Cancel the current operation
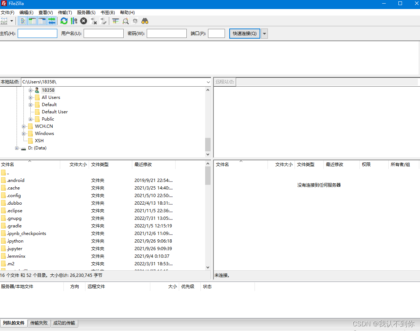Screen dimensions: 420x331 pos(84,21)
